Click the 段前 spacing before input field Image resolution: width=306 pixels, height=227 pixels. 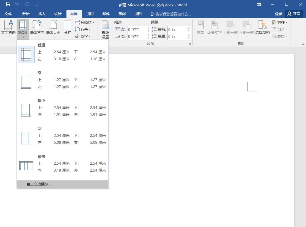click(177, 29)
